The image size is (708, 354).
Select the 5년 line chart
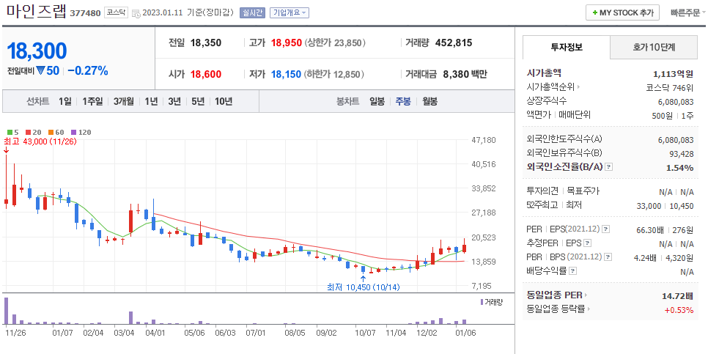pyautogui.click(x=198, y=101)
